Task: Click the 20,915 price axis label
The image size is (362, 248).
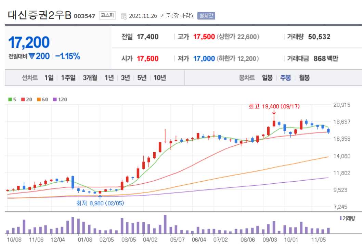Action: tap(342, 105)
